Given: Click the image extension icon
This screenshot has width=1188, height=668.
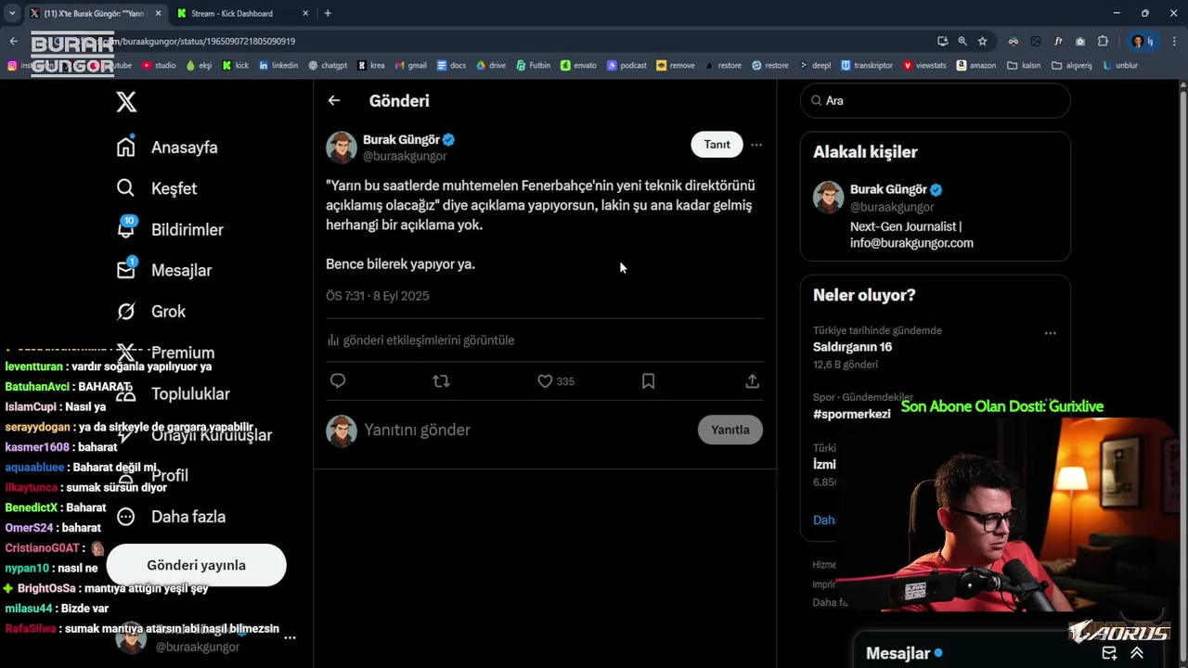Looking at the screenshot, I should coord(1036,41).
